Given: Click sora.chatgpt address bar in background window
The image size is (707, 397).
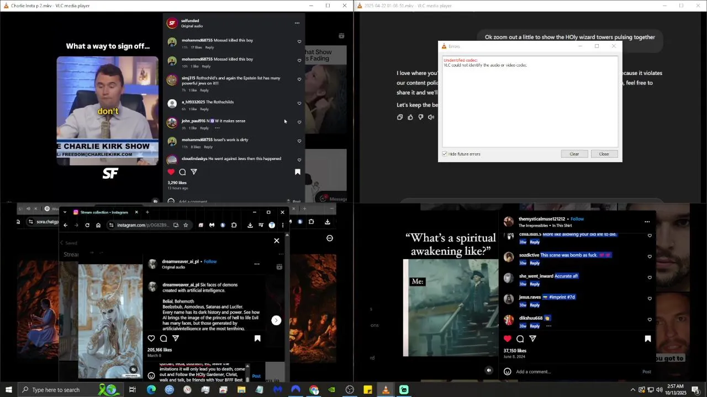Looking at the screenshot, I should point(48,222).
